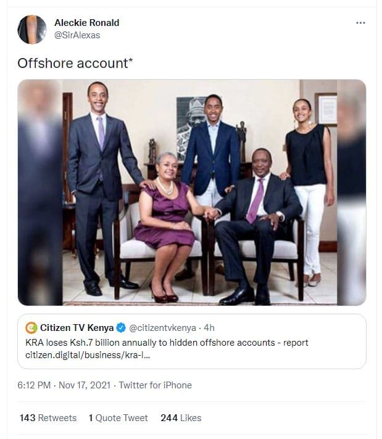
Task: Open the tweet's more options menu
Action: (x=360, y=23)
